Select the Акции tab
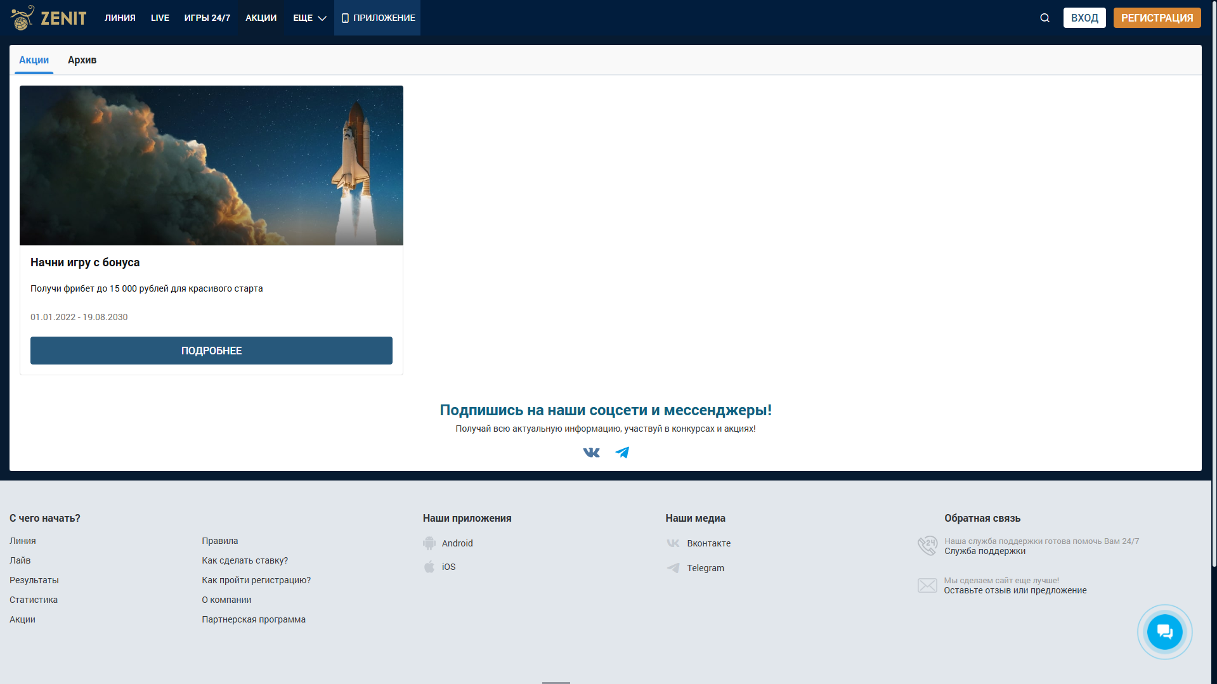The image size is (1217, 684). click(34, 60)
